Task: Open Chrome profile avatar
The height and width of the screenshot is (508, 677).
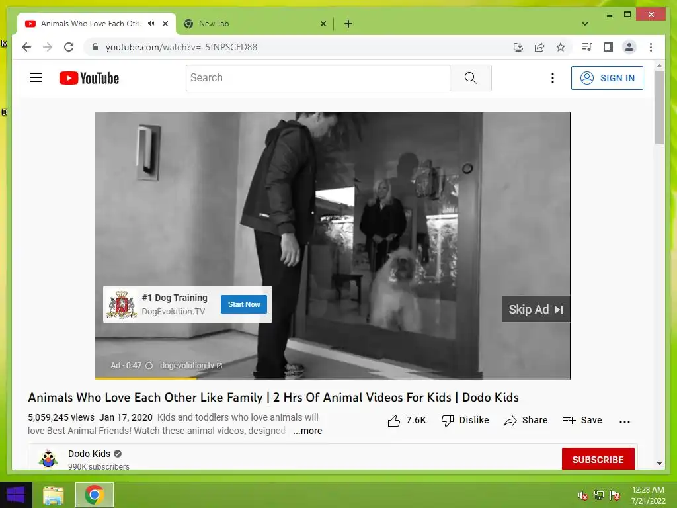Action: click(629, 47)
